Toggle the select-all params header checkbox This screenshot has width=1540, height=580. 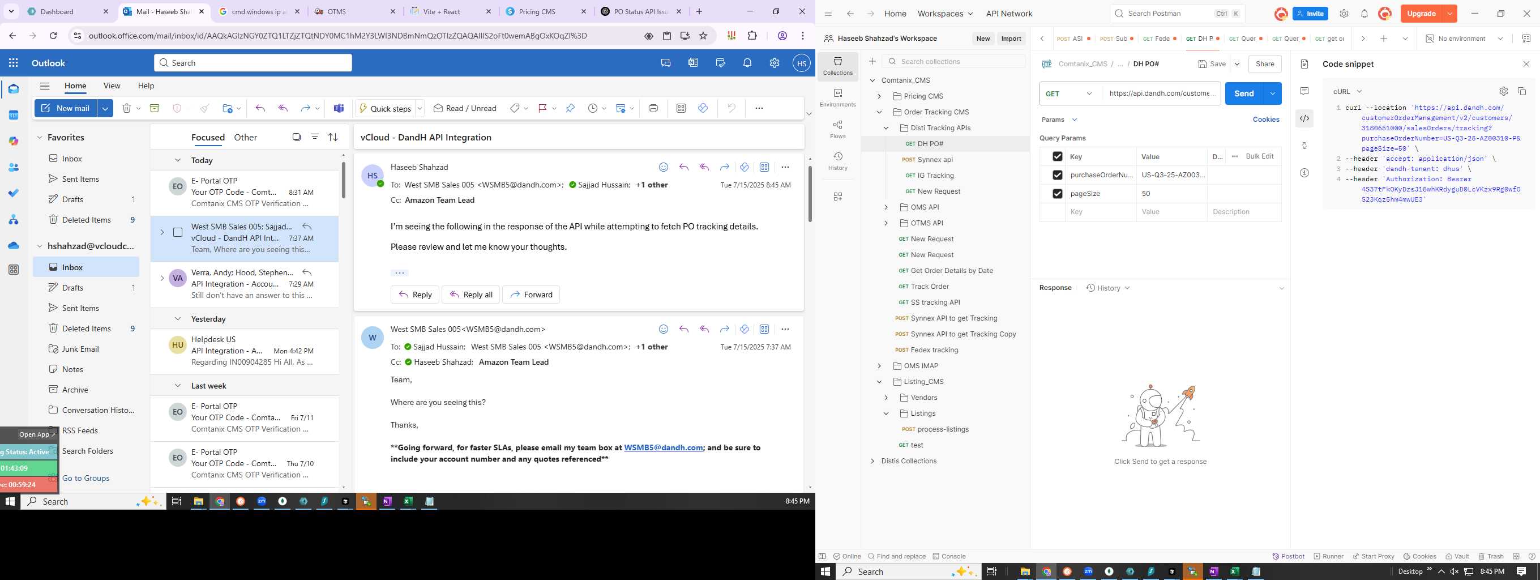point(1057,157)
